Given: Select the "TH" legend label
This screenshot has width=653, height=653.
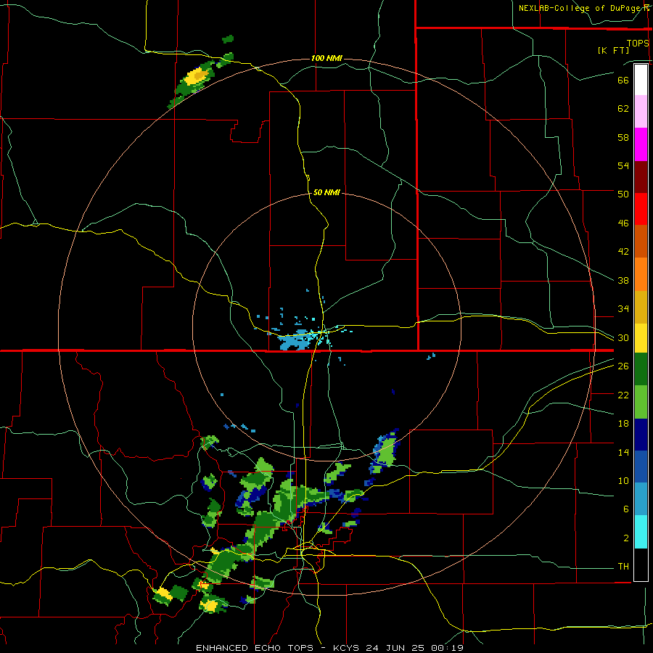Looking at the screenshot, I should click(x=623, y=567).
